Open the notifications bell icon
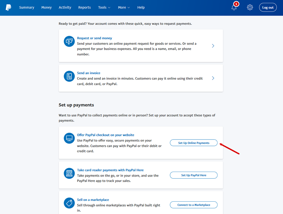Image resolution: width=283 pixels, height=214 pixels. 234,7
